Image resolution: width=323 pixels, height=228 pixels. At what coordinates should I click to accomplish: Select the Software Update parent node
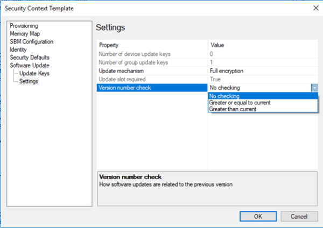coord(30,65)
